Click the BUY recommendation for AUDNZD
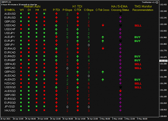This screenshot has height=121, width=168. coord(137,80)
